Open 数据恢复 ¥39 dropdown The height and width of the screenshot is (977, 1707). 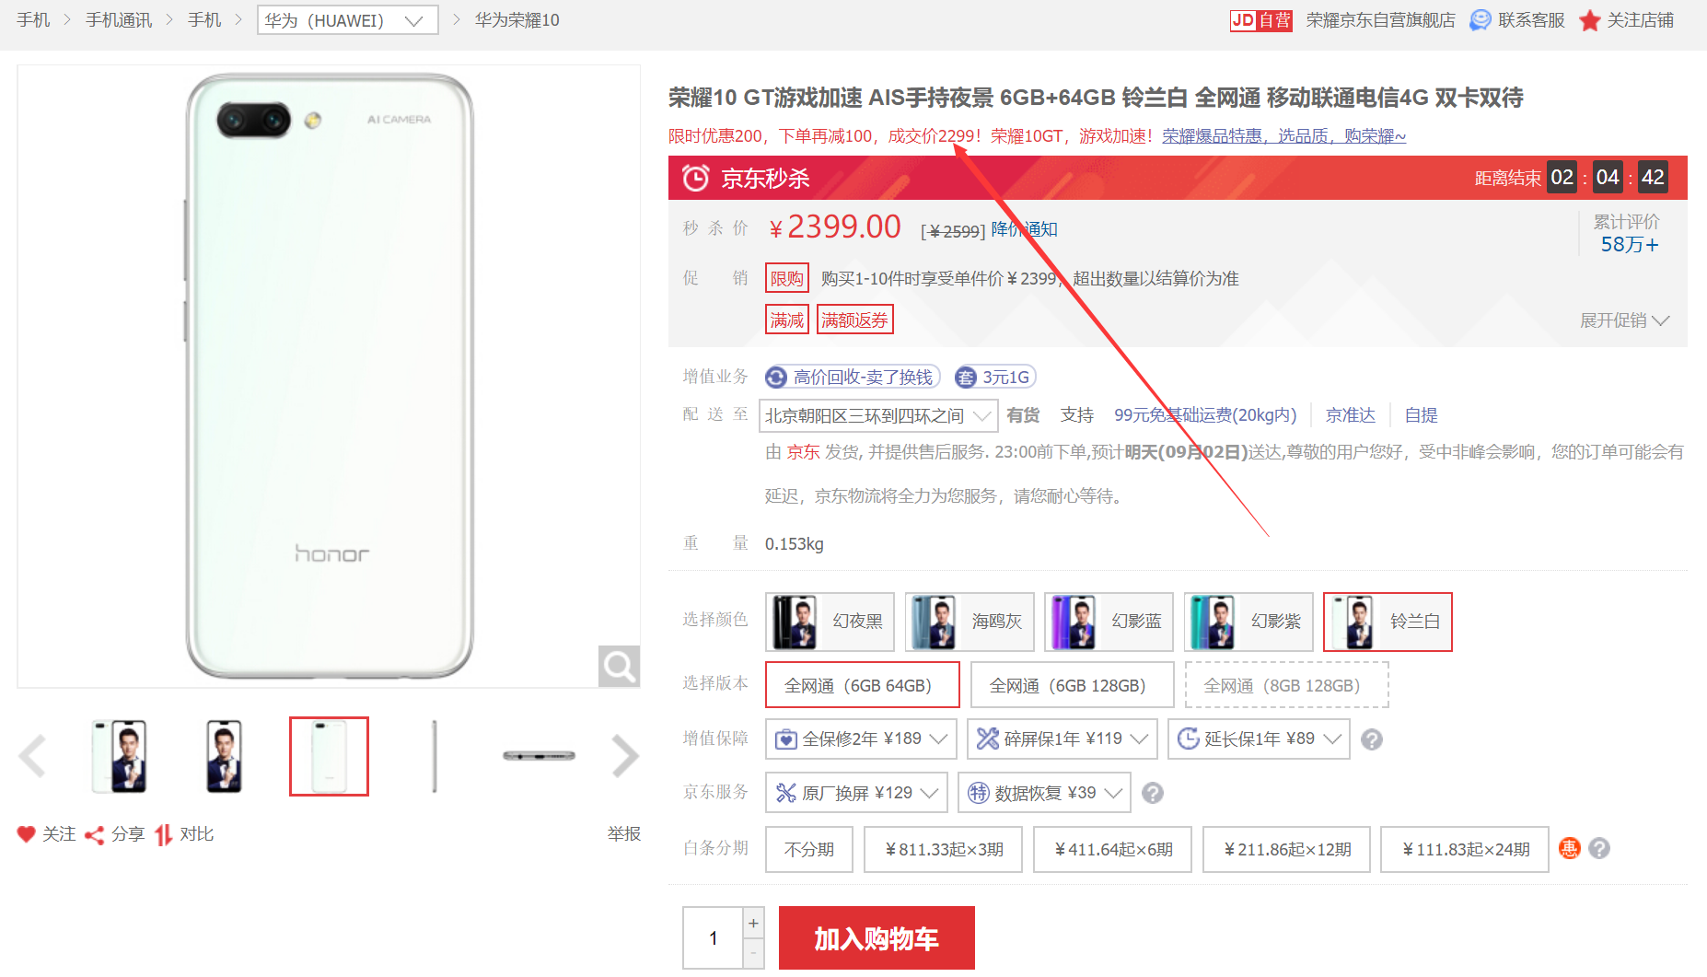click(1044, 793)
